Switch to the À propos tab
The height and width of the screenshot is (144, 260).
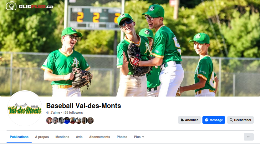(42, 137)
